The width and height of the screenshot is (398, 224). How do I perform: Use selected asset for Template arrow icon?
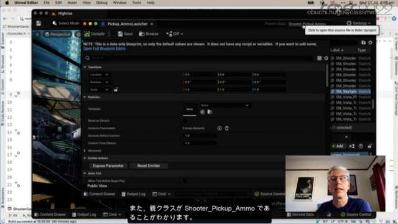click(202, 112)
